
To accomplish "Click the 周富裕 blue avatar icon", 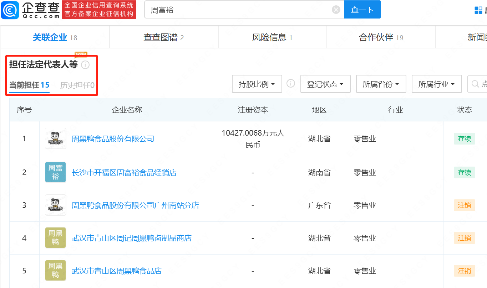I will (55, 172).
